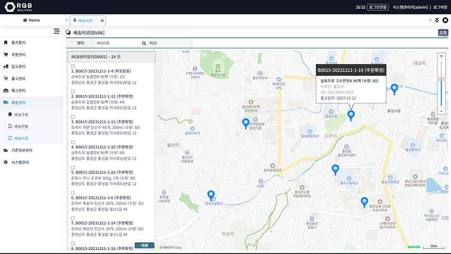Close all tabs with the circled X icon
451x254 pixels.
[445, 20]
